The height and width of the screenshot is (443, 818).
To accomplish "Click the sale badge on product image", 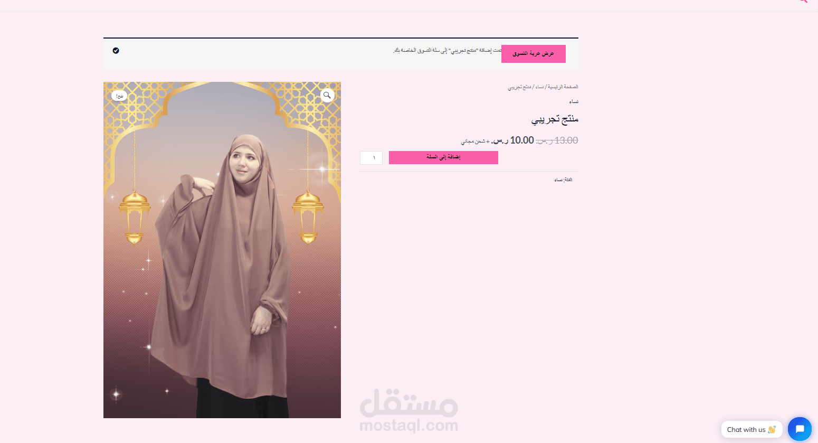I will (x=119, y=96).
